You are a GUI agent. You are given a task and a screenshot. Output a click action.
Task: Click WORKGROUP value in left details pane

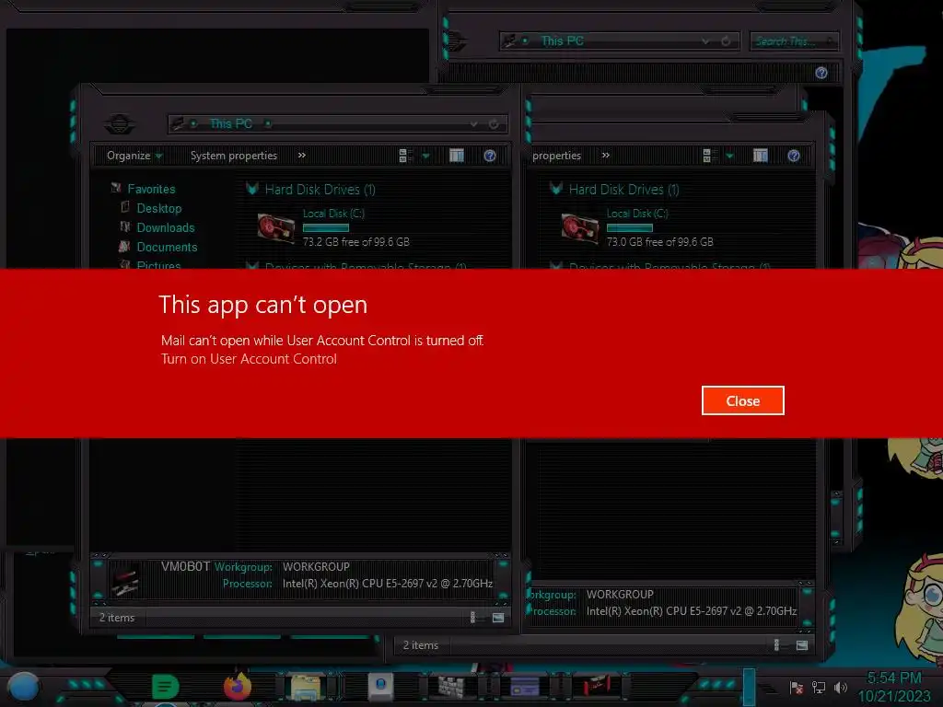coord(316,567)
